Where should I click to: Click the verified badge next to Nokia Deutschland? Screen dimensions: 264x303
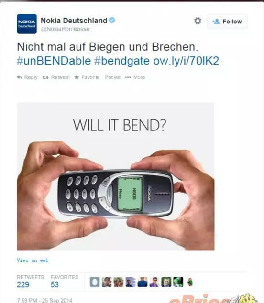click(x=112, y=20)
